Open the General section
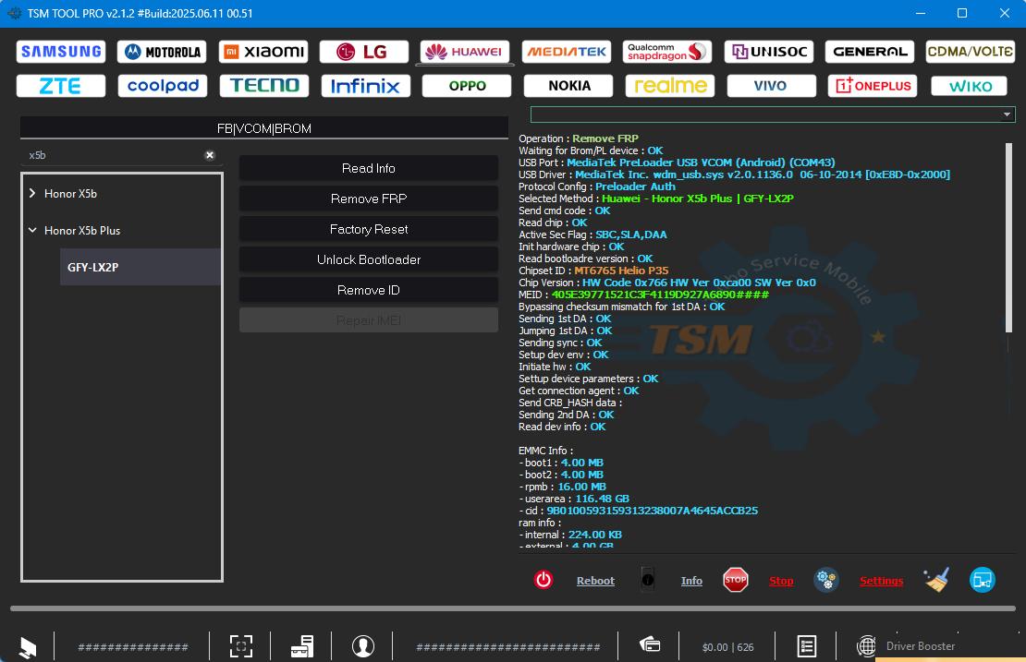Screen dimensions: 1026x662 tap(870, 52)
